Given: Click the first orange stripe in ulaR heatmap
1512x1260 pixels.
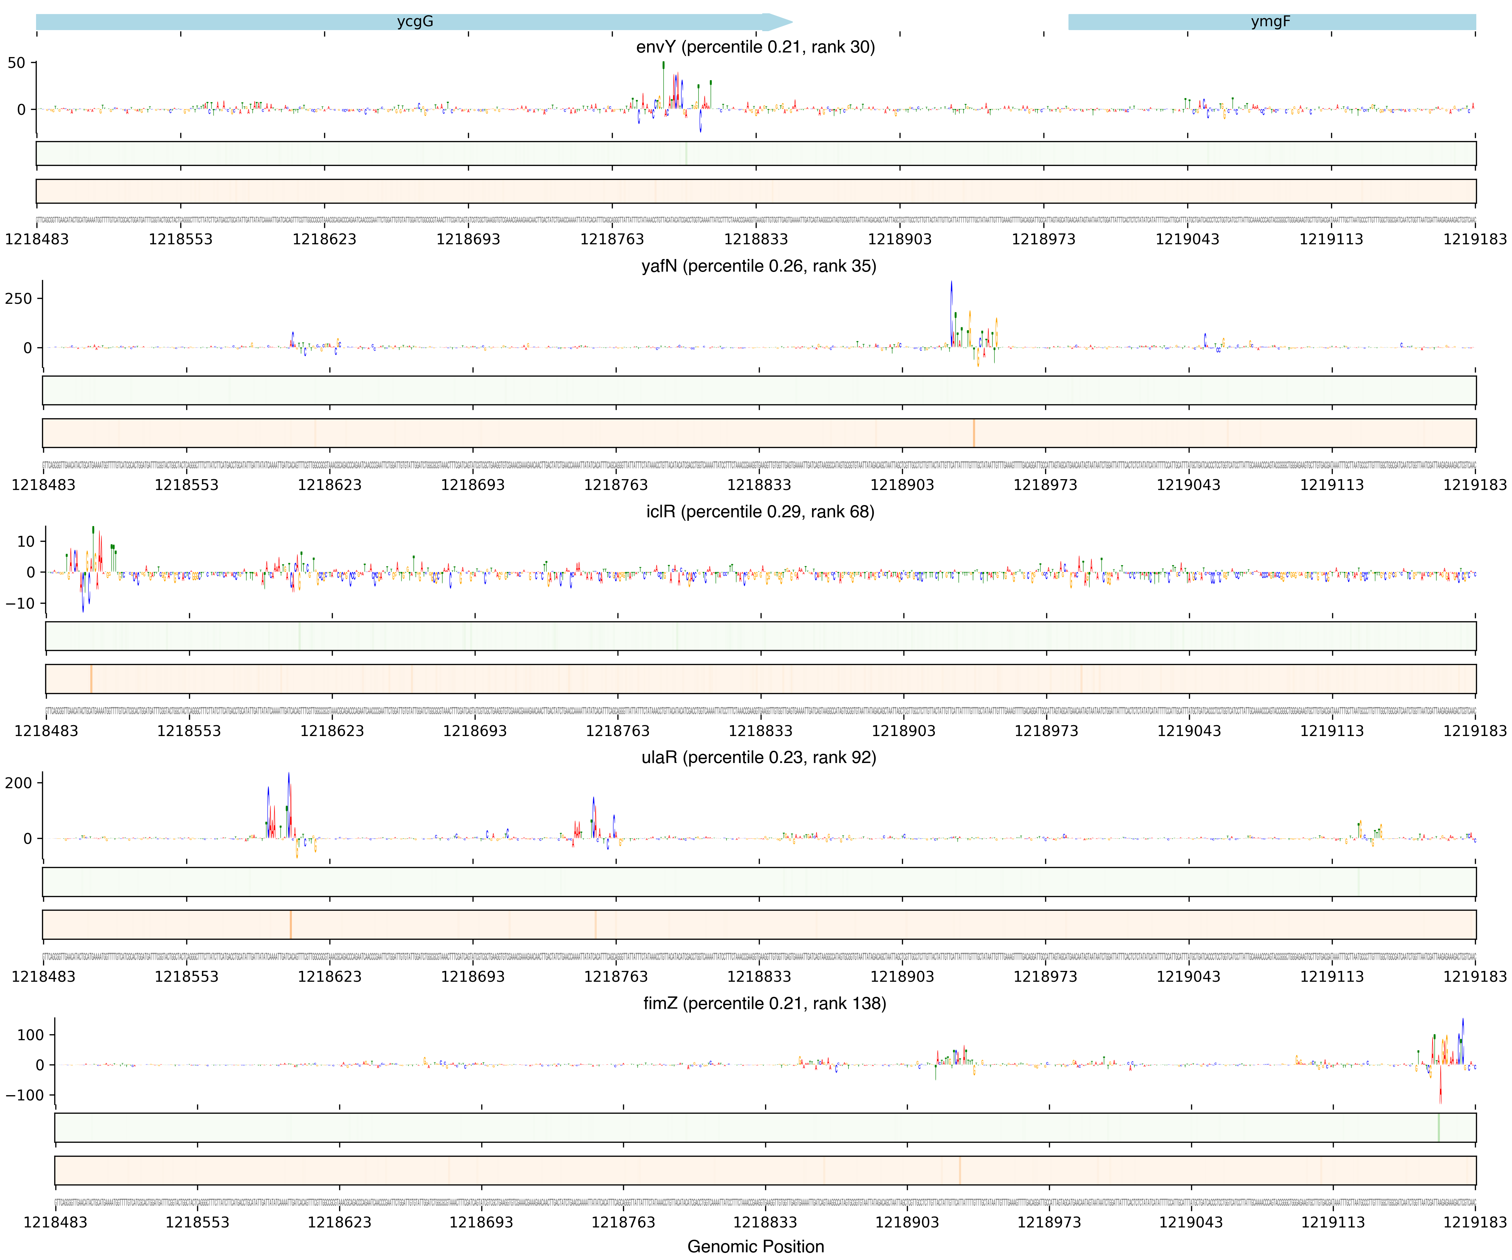Looking at the screenshot, I should [290, 924].
